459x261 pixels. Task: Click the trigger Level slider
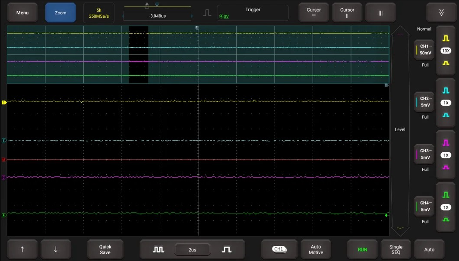400,129
